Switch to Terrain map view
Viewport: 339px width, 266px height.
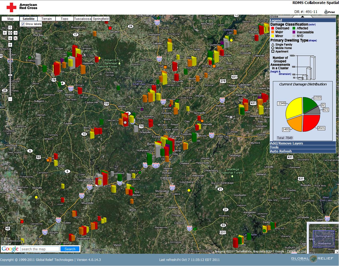[x=46, y=19]
